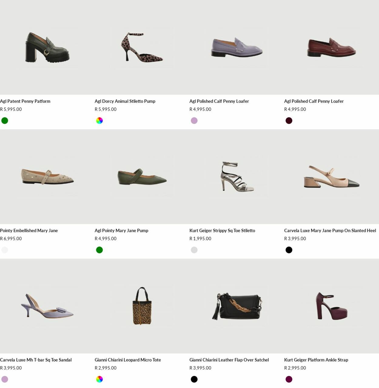The width and height of the screenshot is (379, 388).
Task: Choose plum swatch under Kurt Geiger Platform Ankle Strap
Action: [x=289, y=379]
